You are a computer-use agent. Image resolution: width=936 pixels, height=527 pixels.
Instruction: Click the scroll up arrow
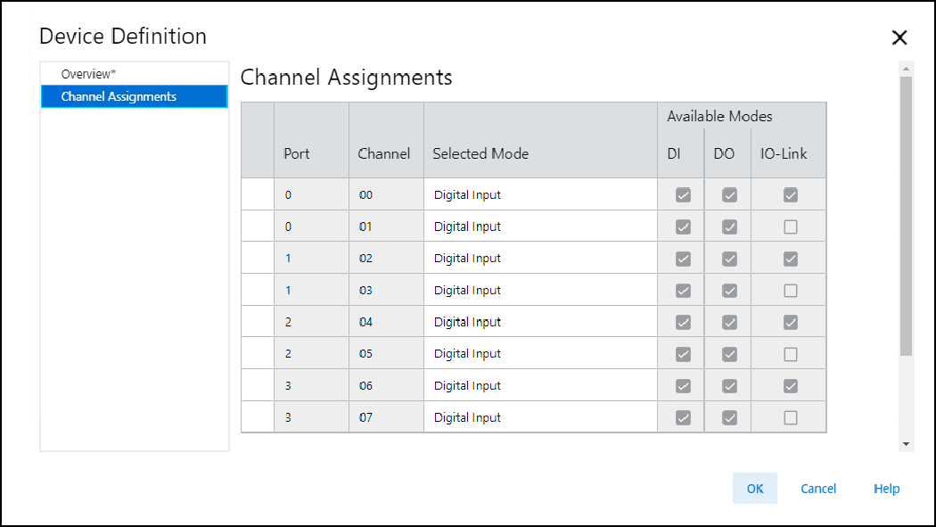907,69
